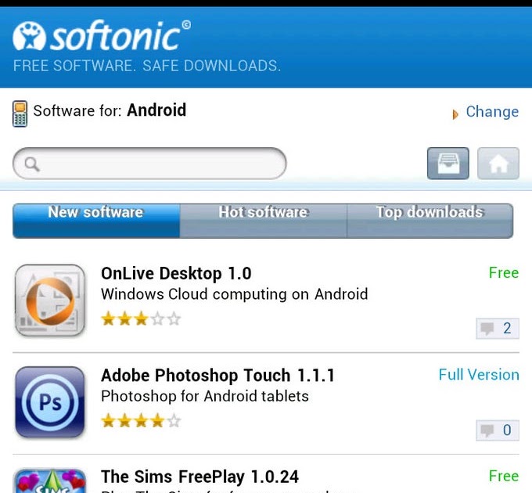Click the Free label for Sims FreePlay
Screen dimensions: 532x493
tap(504, 476)
